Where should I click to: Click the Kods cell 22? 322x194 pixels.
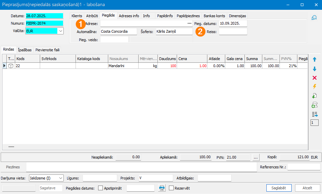28,66
